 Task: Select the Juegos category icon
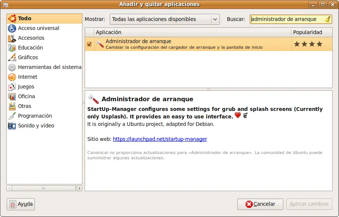[x=12, y=86]
